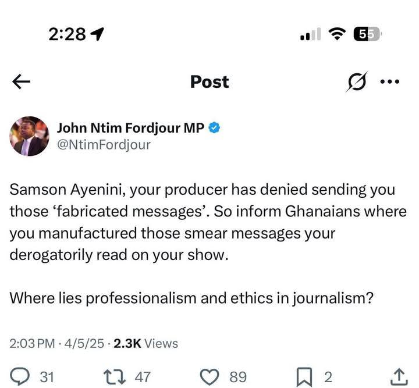Bookmark this post
Screen dimensions: 419x388
304,377
